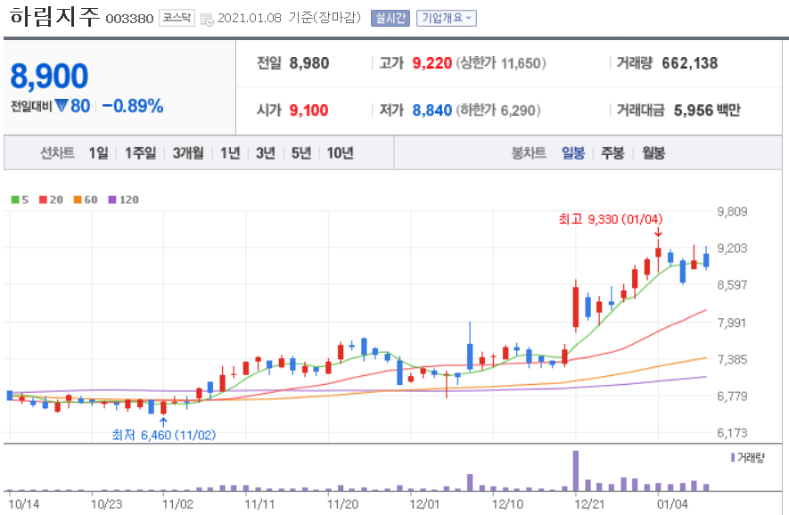This screenshot has height=515, width=789.
Task: Click the tallest volume bar at 12/21
Action: pos(576,470)
